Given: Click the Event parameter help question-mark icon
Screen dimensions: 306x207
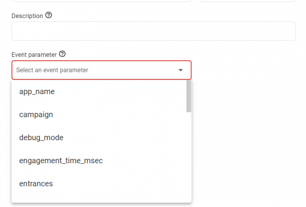Looking at the screenshot, I should (x=62, y=54).
